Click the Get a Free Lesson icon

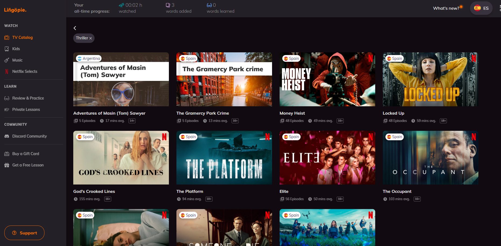pos(7,165)
